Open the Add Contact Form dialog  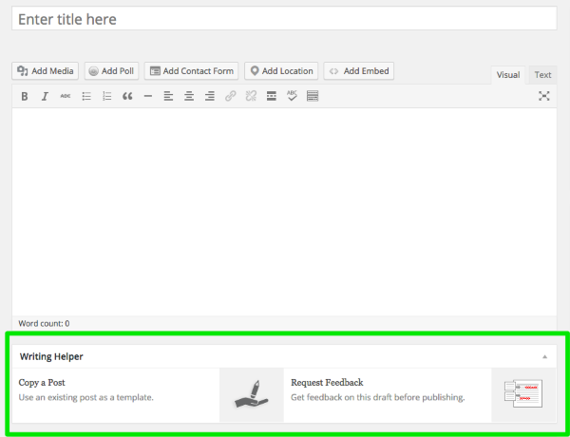[191, 71]
